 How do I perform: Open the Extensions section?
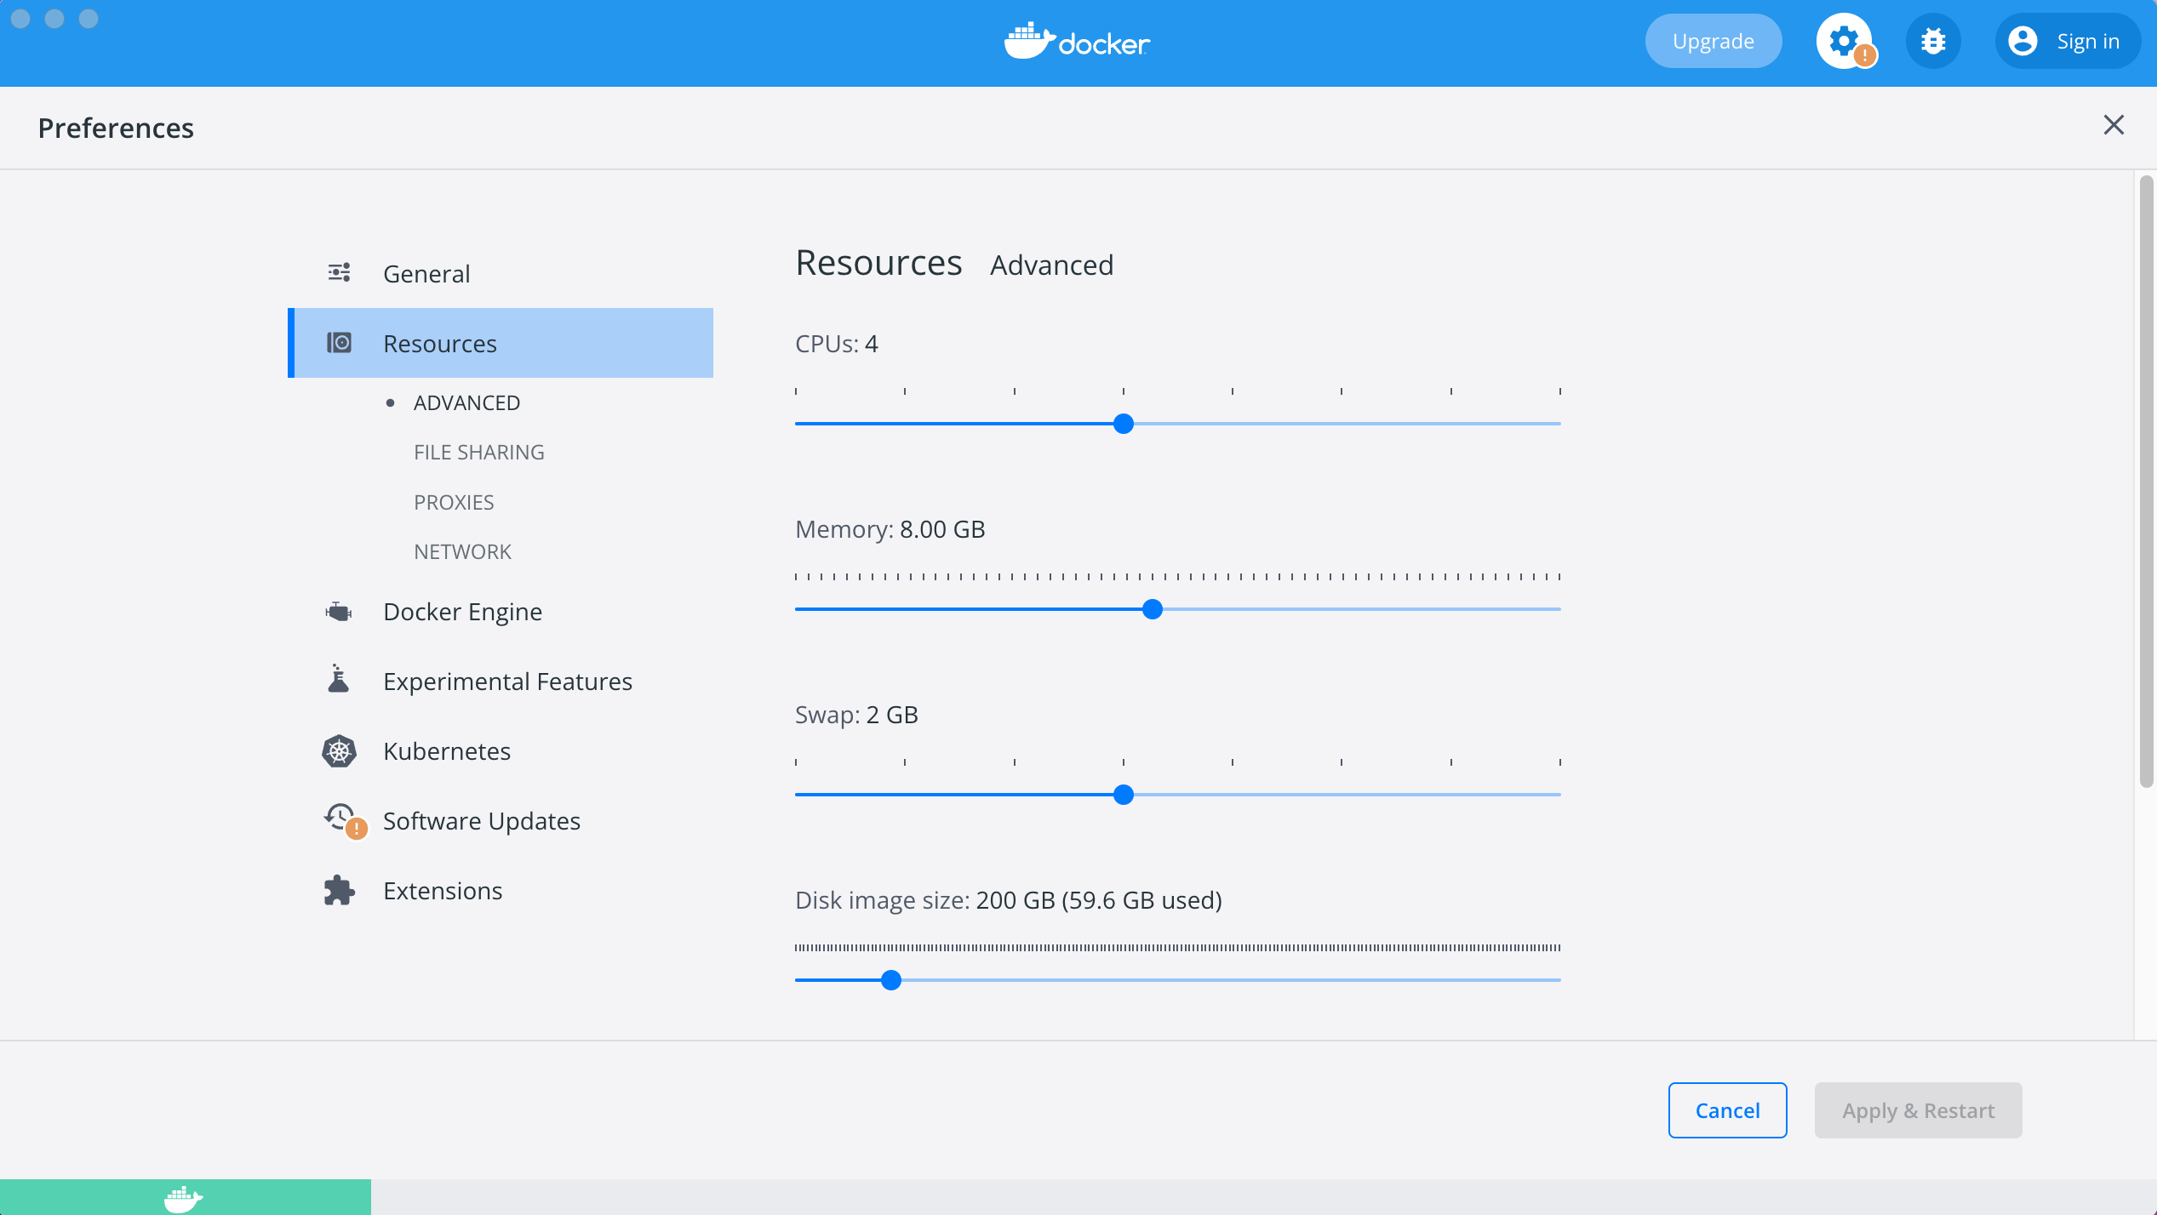point(501,891)
